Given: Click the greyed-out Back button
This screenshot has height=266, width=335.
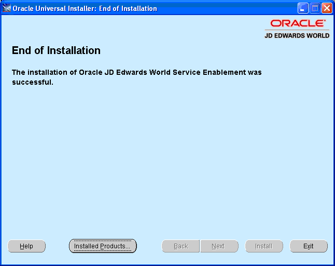Looking at the screenshot, I should [x=181, y=246].
